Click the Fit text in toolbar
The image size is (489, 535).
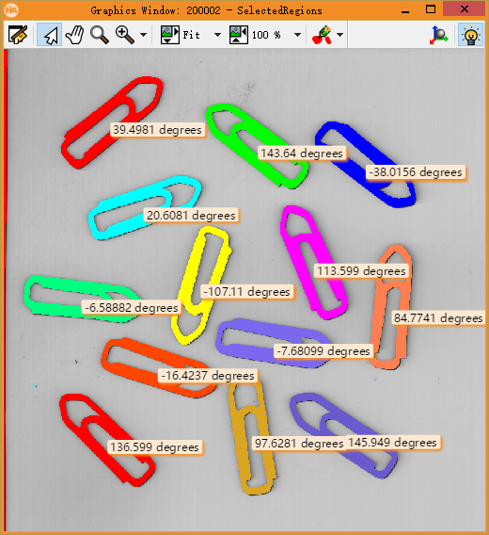pyautogui.click(x=192, y=35)
